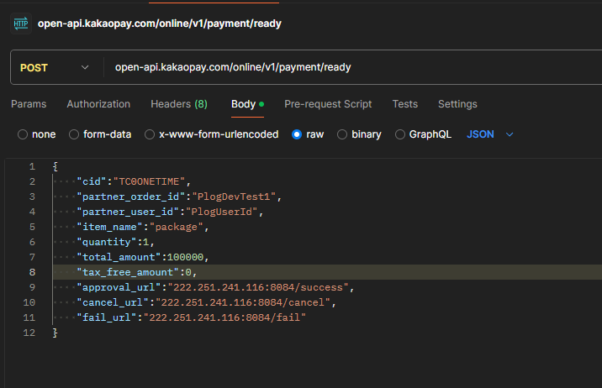Image resolution: width=602 pixels, height=388 pixels.
Task: Choose the form-data radio option
Action: pos(74,134)
